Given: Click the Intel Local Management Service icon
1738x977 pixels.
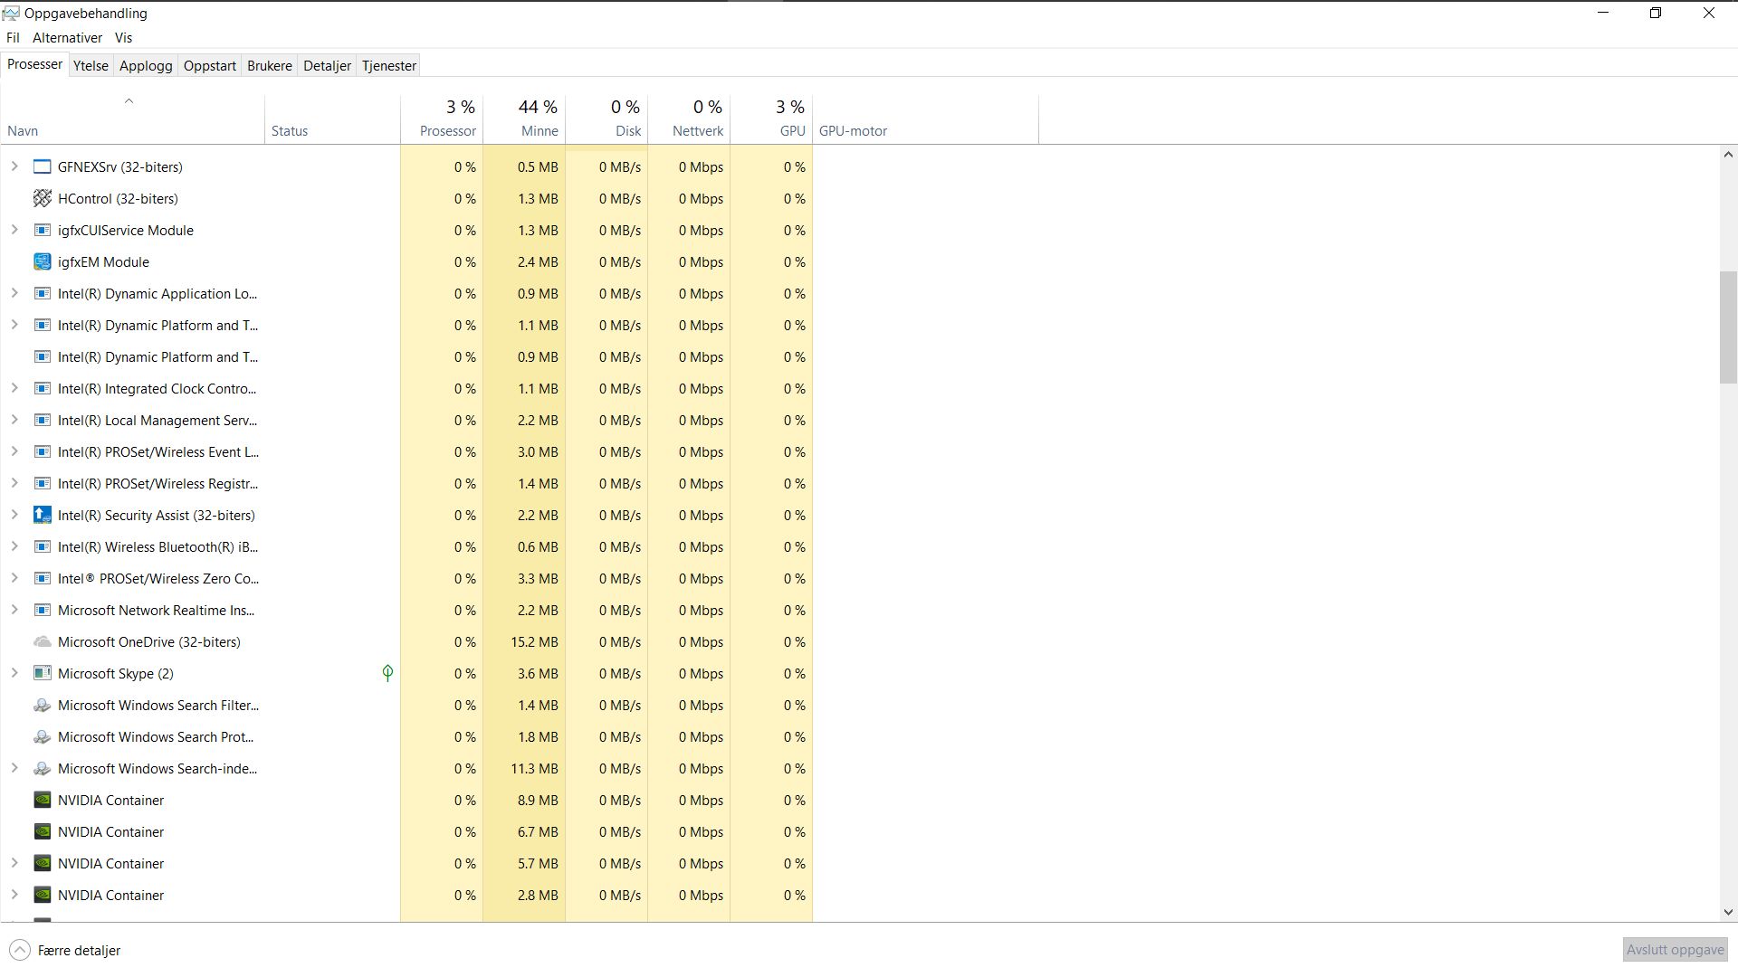Looking at the screenshot, I should [x=42, y=420].
